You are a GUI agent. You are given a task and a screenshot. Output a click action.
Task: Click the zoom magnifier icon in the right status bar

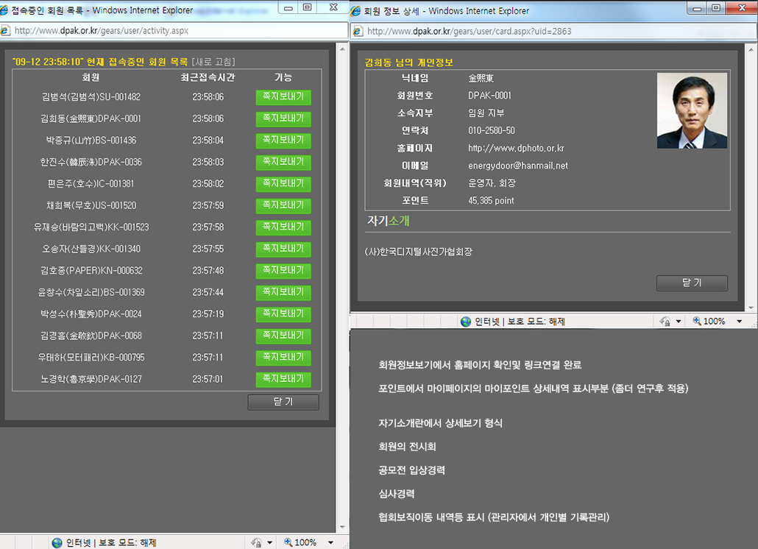[696, 322]
